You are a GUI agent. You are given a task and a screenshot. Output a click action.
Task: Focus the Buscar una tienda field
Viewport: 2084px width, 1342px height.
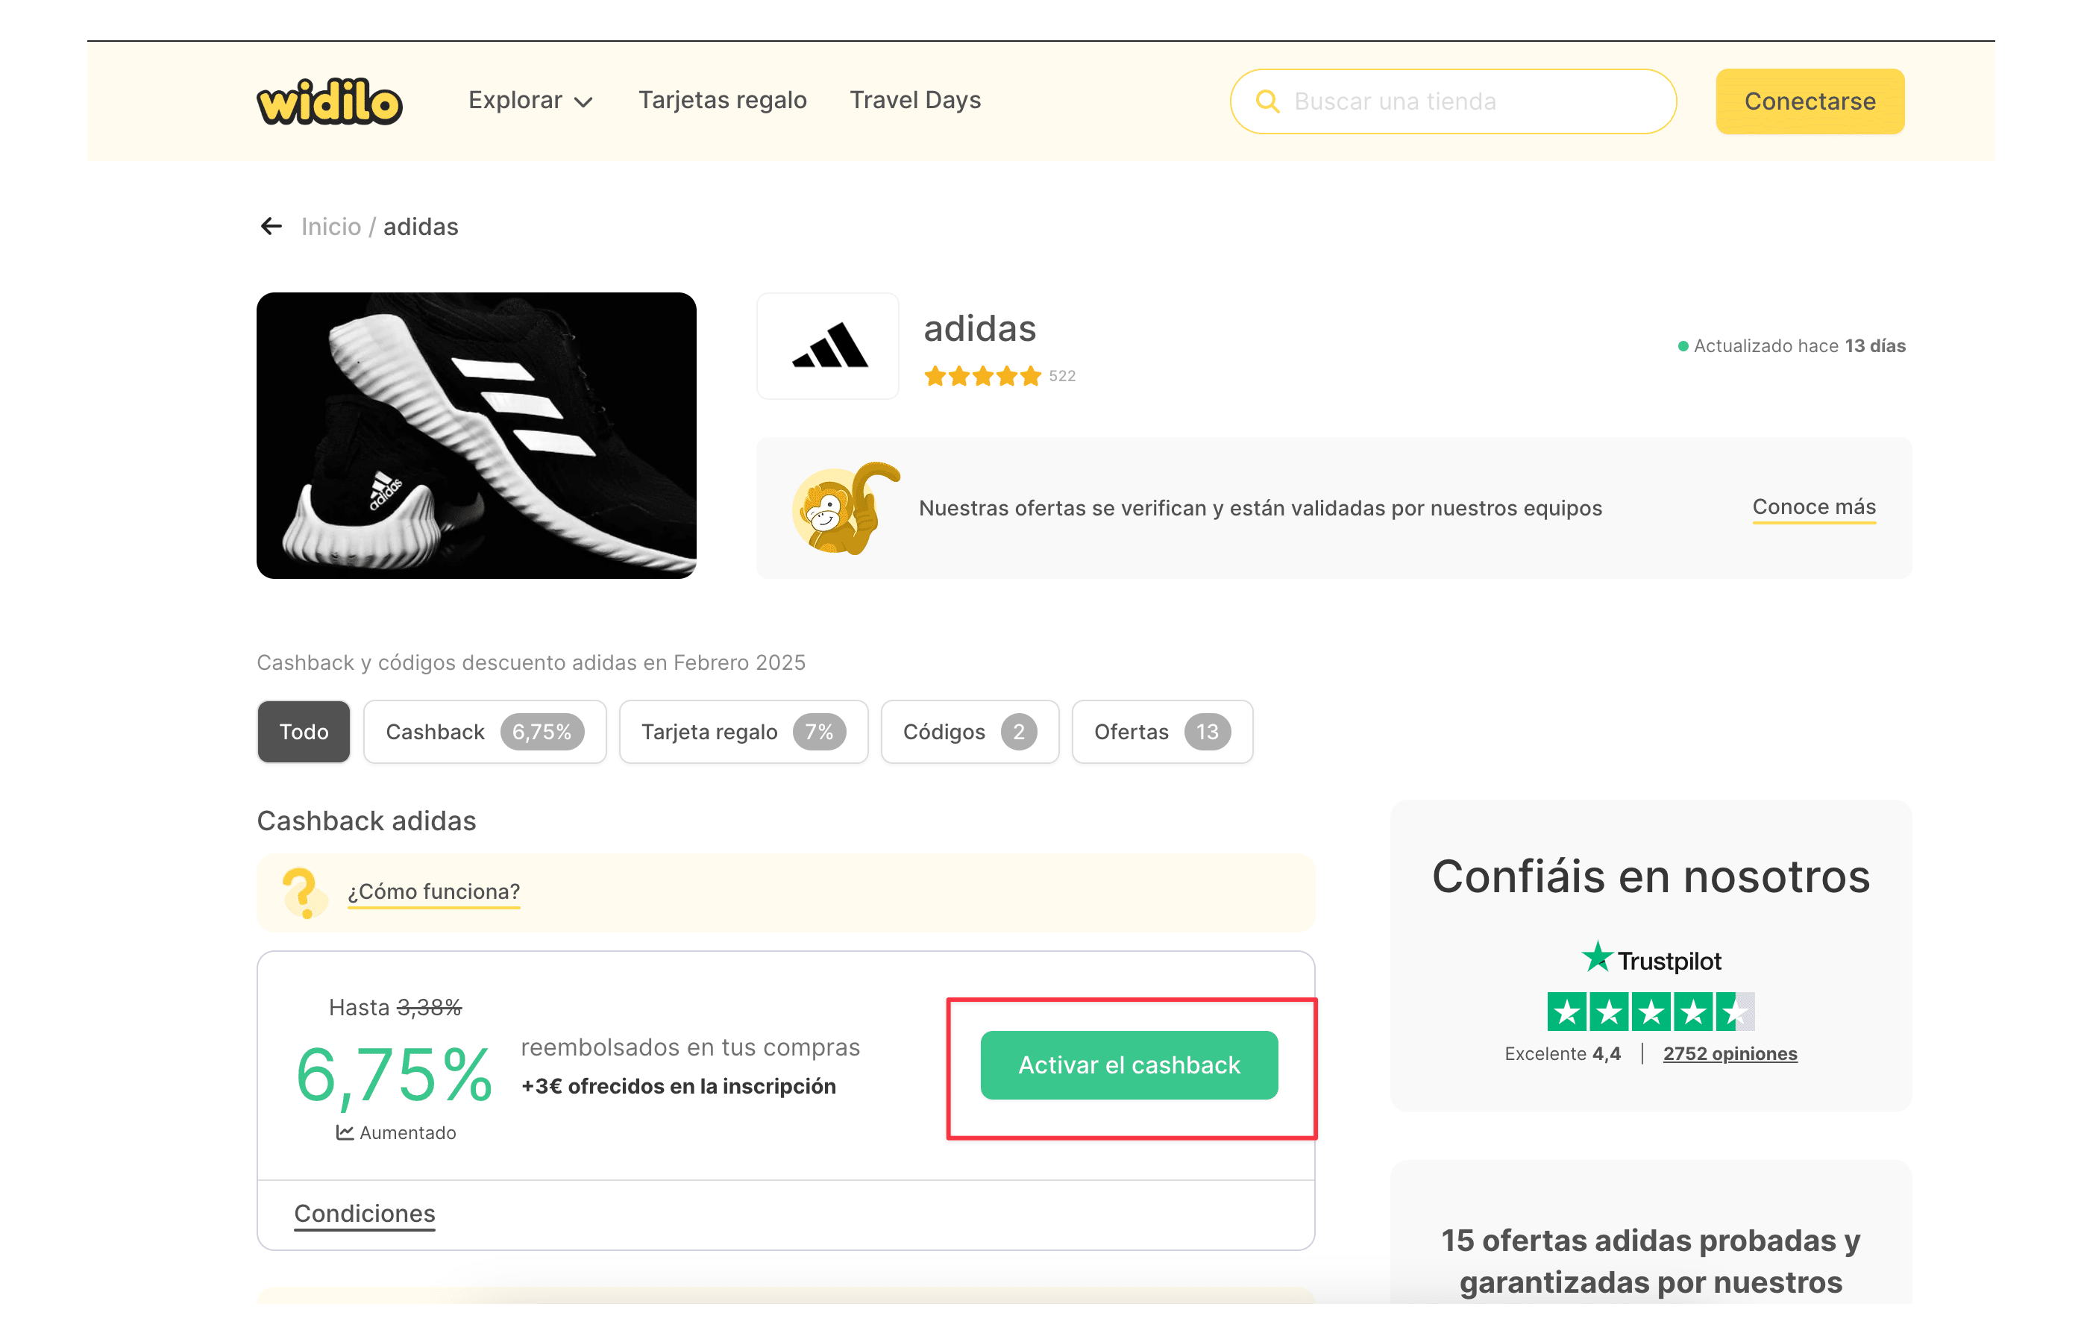coord(1453,101)
